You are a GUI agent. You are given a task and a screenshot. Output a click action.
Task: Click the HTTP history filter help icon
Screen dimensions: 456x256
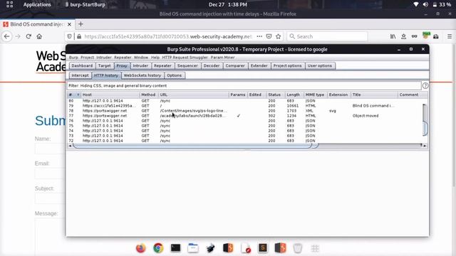[x=425, y=85]
